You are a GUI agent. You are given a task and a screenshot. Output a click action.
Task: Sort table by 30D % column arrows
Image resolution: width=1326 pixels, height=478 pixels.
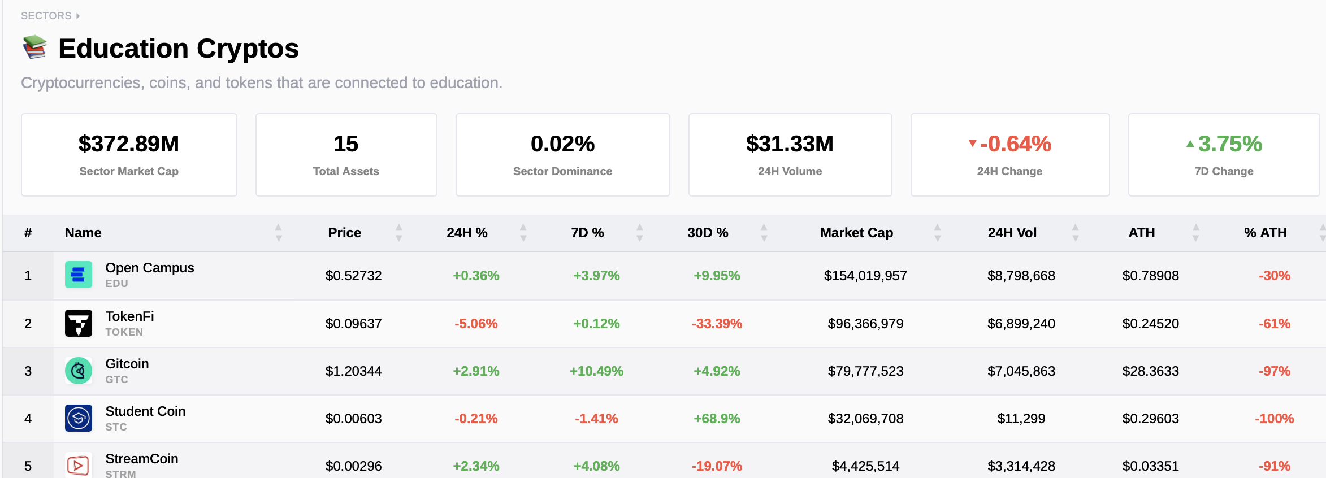(x=764, y=233)
